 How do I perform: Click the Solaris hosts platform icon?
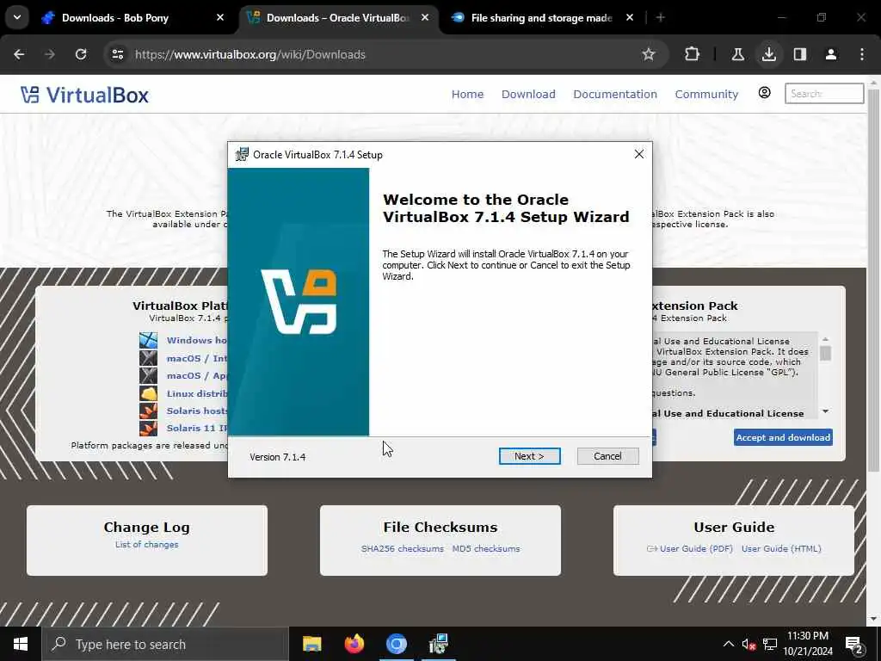(x=148, y=411)
